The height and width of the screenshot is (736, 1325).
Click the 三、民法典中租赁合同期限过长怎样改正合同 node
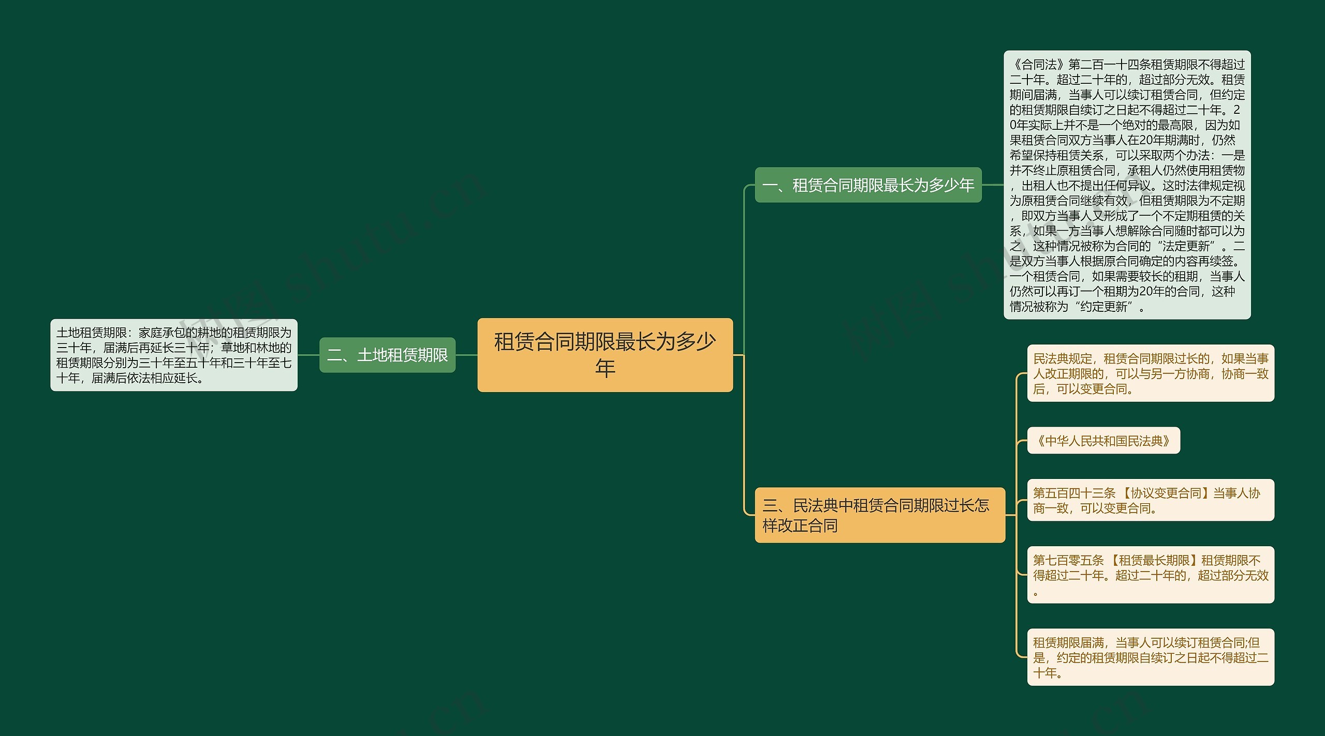click(879, 515)
